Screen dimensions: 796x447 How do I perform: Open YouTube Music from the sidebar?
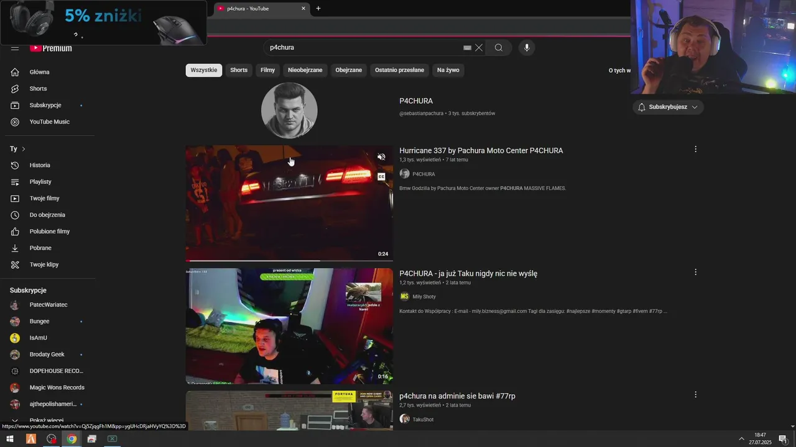coord(50,122)
